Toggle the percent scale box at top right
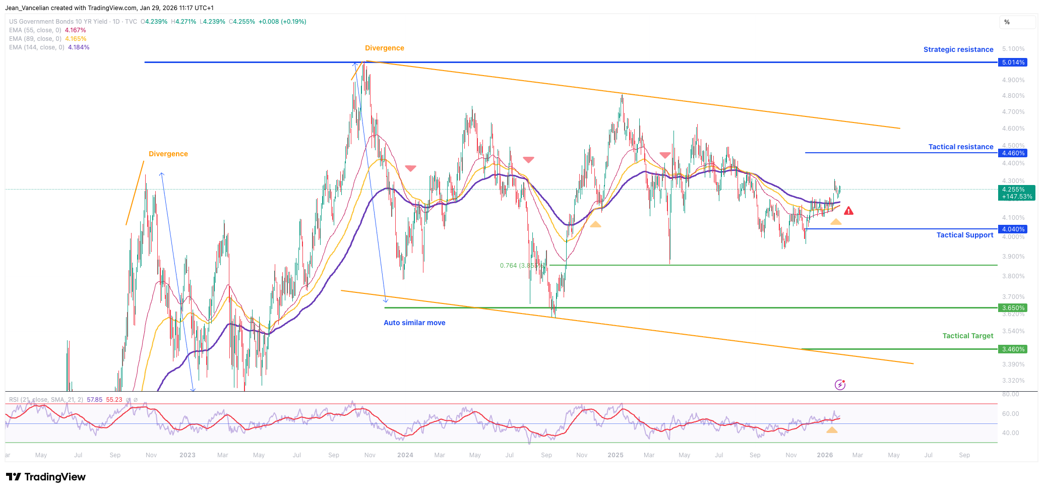Screen dimensions: 1043x492 pos(1017,22)
